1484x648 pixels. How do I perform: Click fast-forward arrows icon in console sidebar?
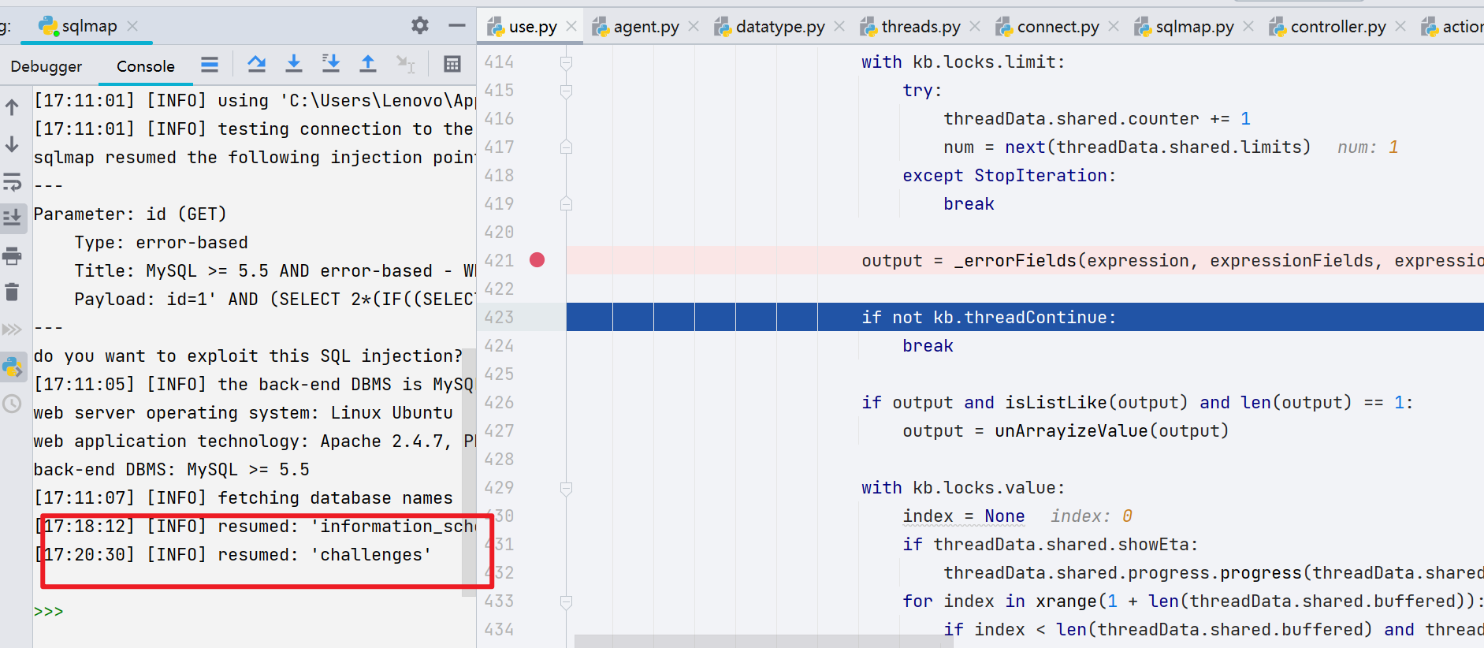click(12, 330)
